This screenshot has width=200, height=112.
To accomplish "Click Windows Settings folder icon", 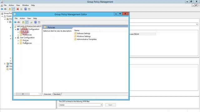I will pos(75,36).
